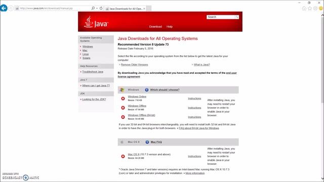Image resolution: width=324 pixels, height=182 pixels.
Task: Click 'What is Java?' link
Action: click(201, 65)
